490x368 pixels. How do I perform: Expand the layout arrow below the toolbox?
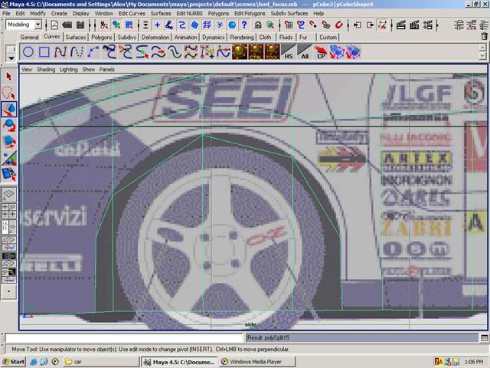point(9,291)
